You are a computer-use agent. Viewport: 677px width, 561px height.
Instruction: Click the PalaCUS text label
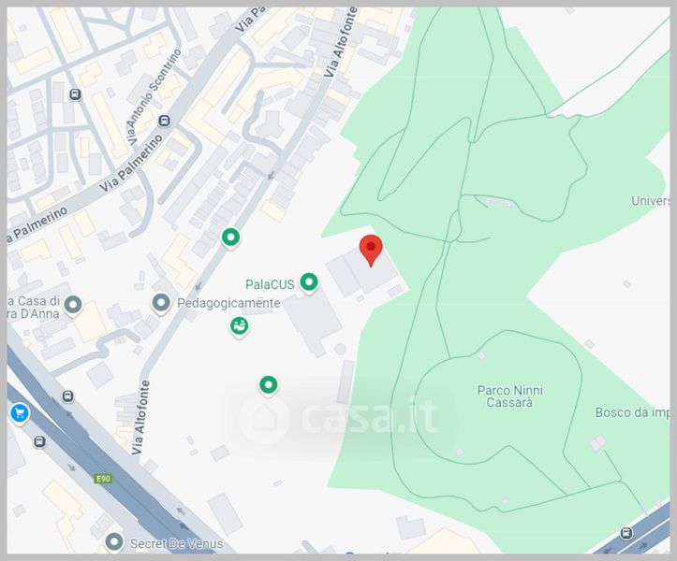[270, 283]
